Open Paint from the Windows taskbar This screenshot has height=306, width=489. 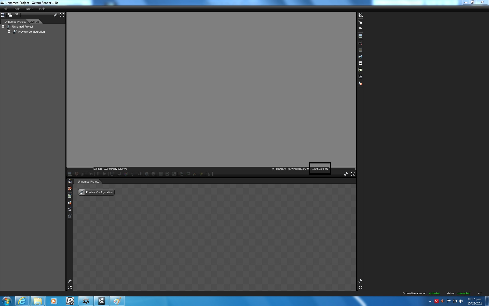117,301
